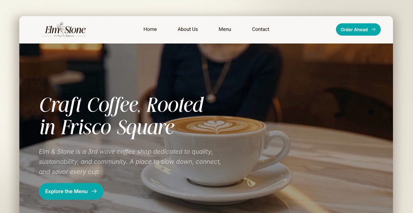Click the 'Craft Coffee, Rooted' headline line

122,105
